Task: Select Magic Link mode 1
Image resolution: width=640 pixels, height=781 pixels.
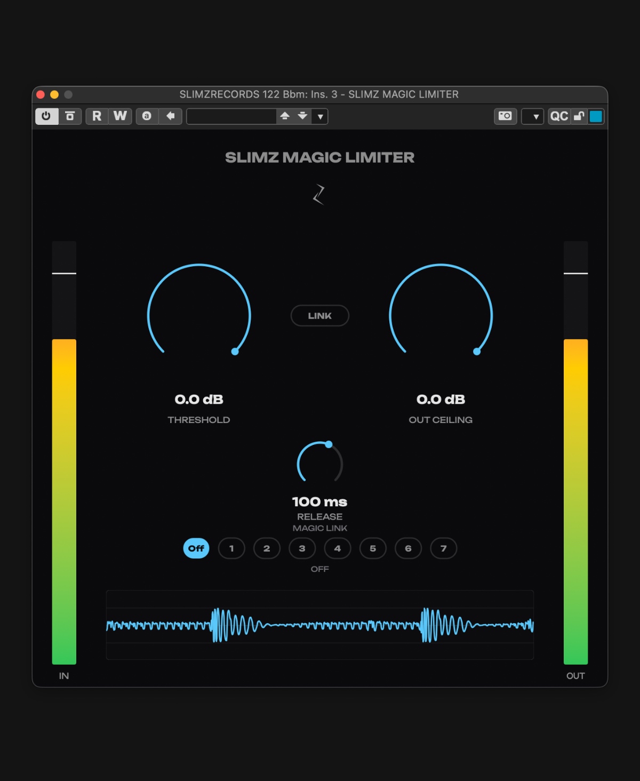Action: pos(231,548)
